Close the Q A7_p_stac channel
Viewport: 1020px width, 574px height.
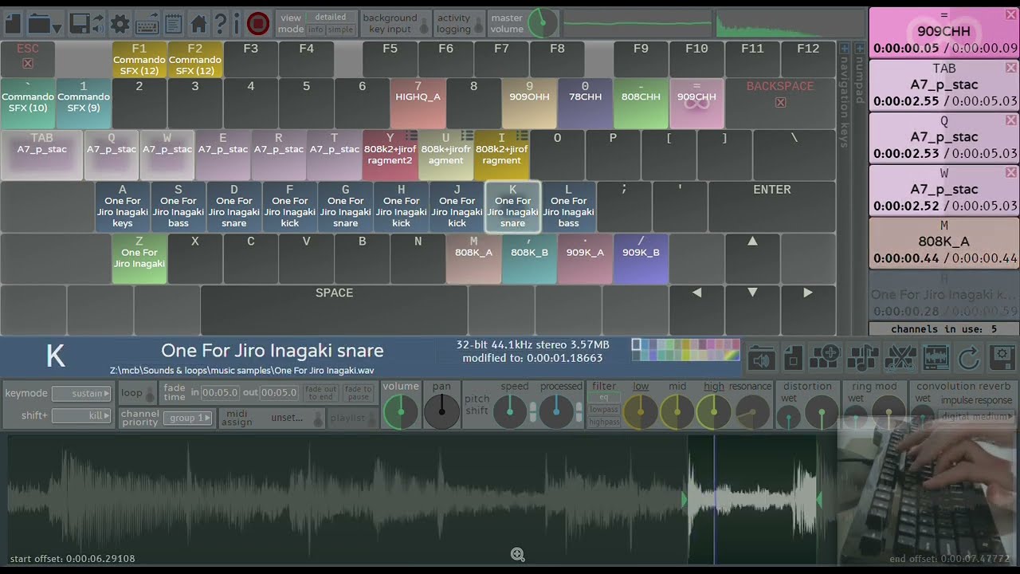[x=1011, y=120]
